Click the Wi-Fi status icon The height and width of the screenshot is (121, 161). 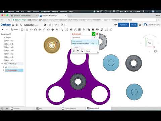(x=114, y=11)
